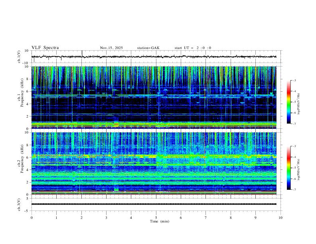The image size is (316, 244).
Task: Select the "start UT = 2 :0 :0" text
Action: pyautogui.click(x=193, y=48)
